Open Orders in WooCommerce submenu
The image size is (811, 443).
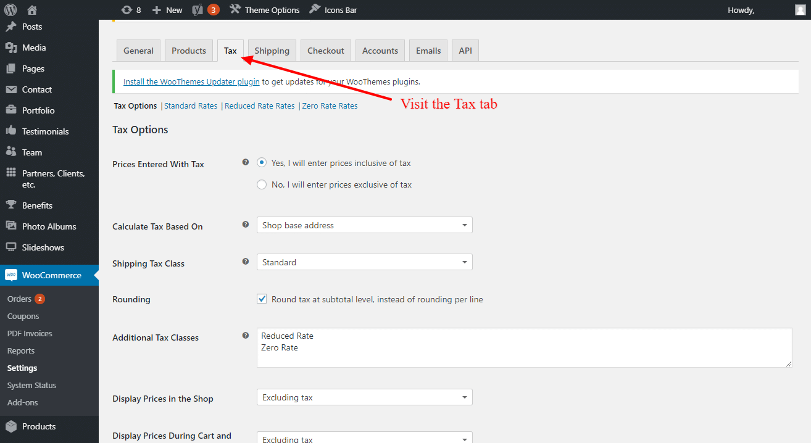click(x=19, y=299)
